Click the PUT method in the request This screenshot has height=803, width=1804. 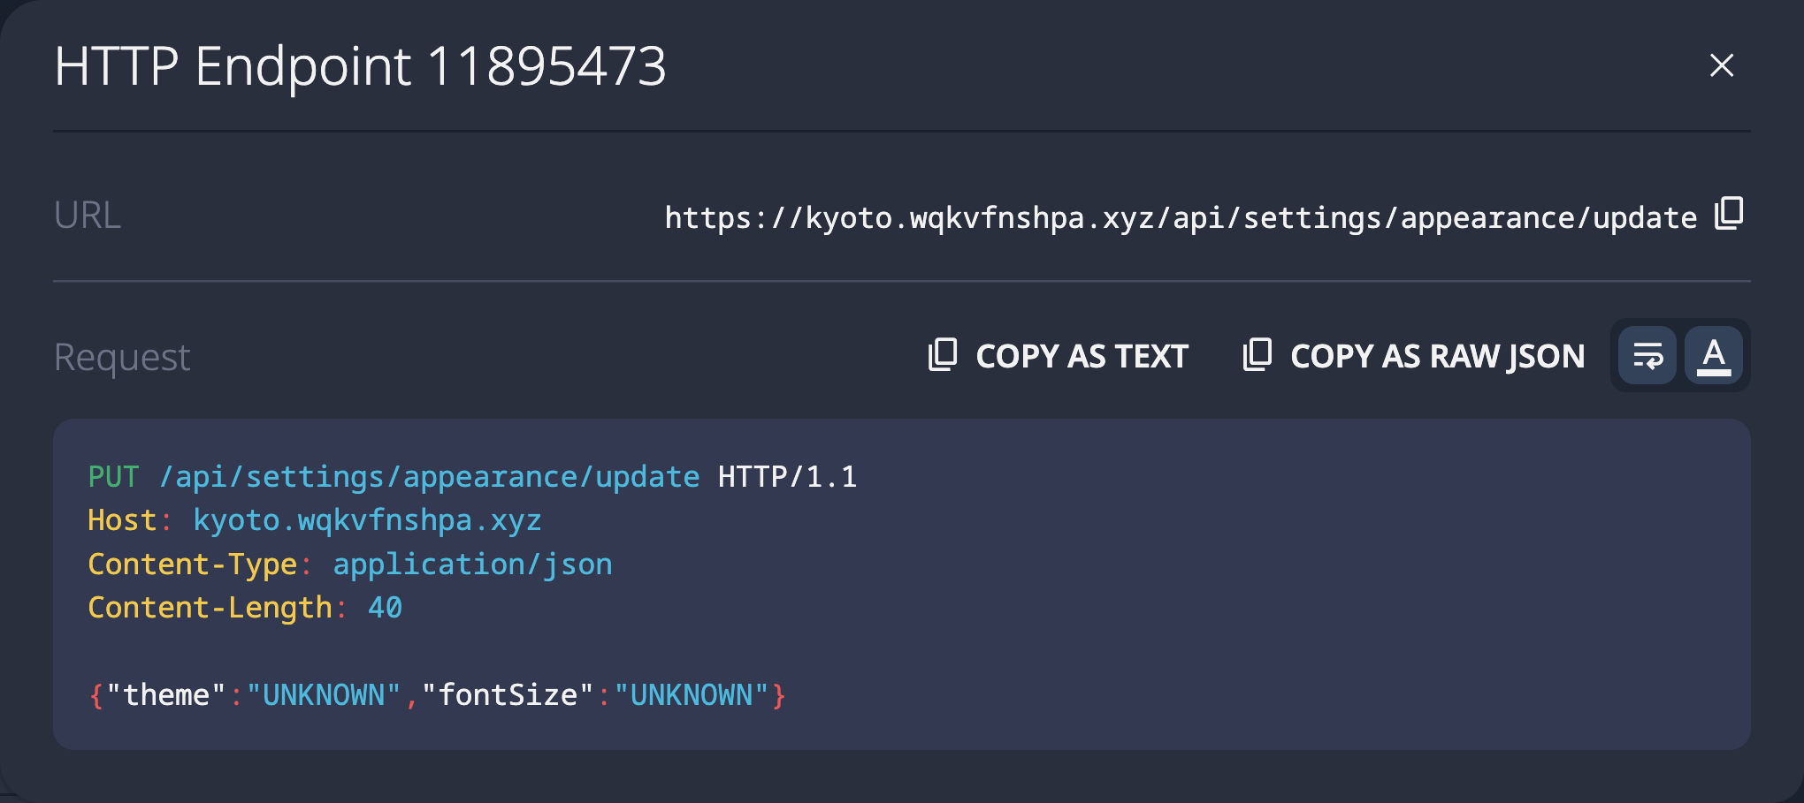[113, 477]
